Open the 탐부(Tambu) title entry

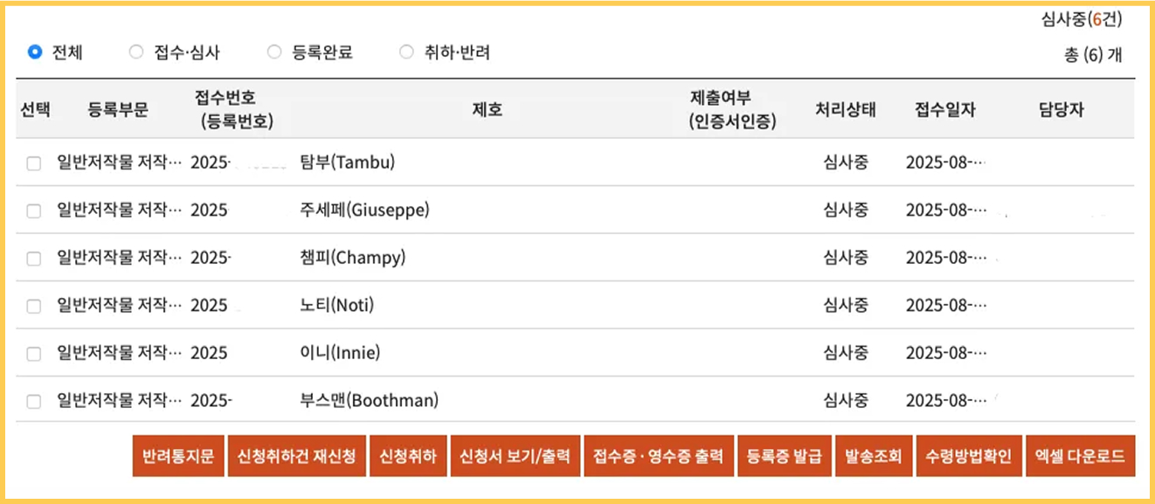click(x=347, y=162)
